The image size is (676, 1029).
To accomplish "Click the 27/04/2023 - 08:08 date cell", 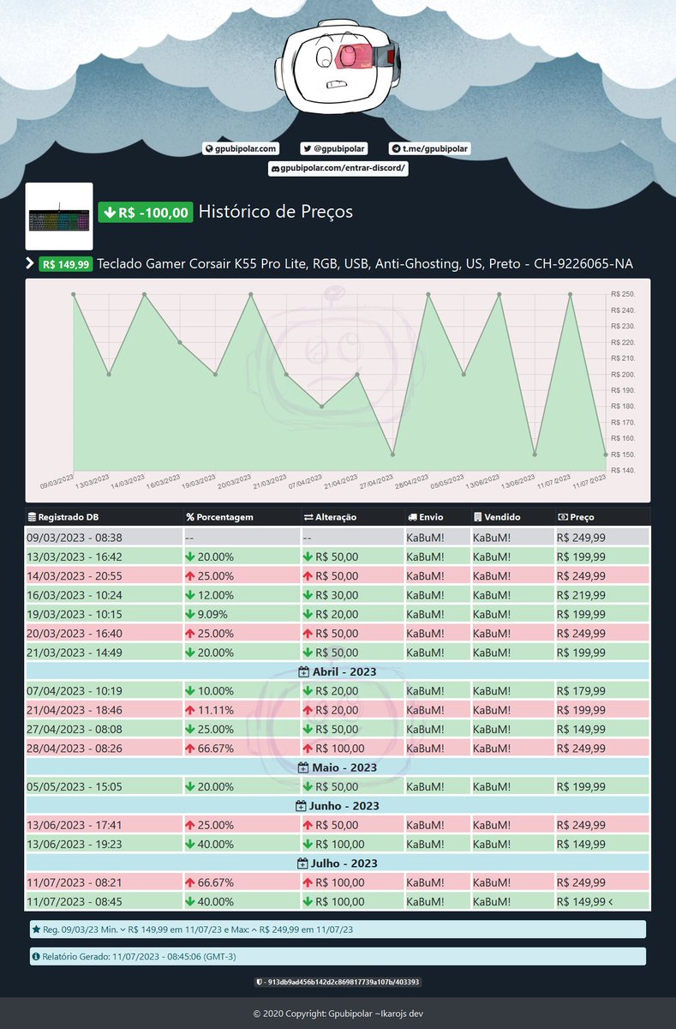I will click(104, 730).
